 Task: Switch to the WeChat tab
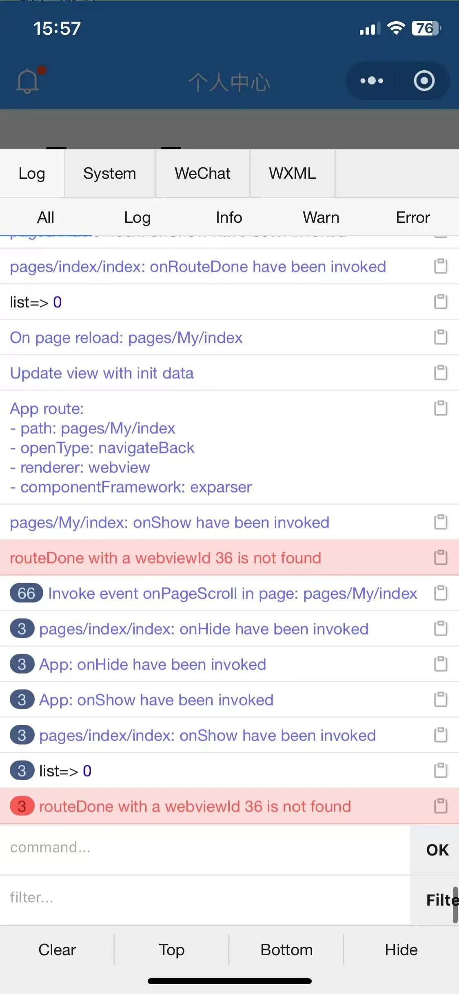tap(203, 173)
